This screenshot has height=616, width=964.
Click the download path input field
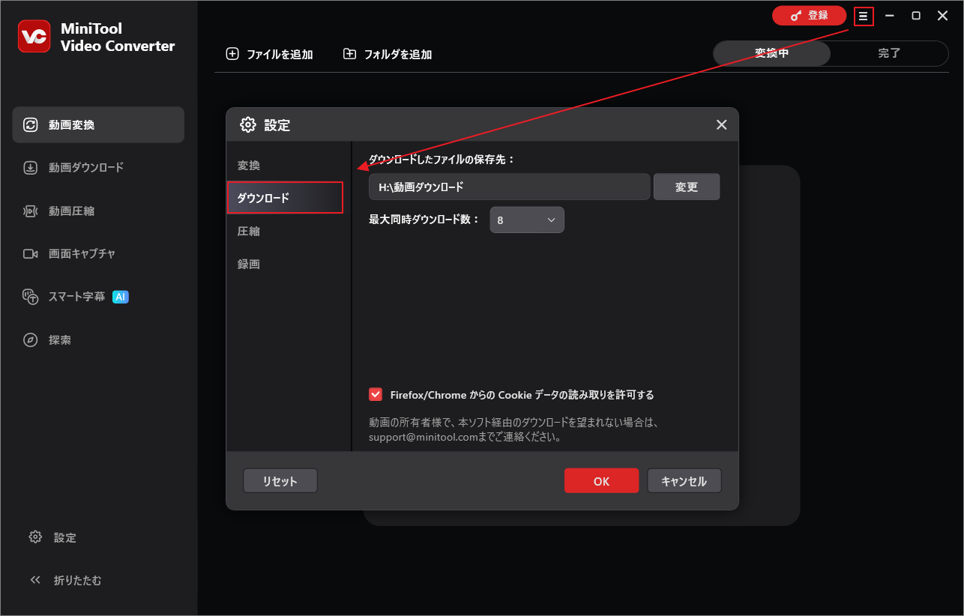coord(509,187)
